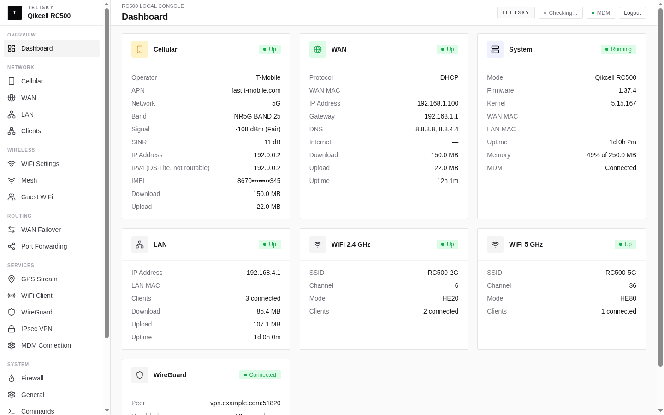The width and height of the screenshot is (664, 415).
Task: Click the Port Forwarding share icon
Action: (12, 246)
